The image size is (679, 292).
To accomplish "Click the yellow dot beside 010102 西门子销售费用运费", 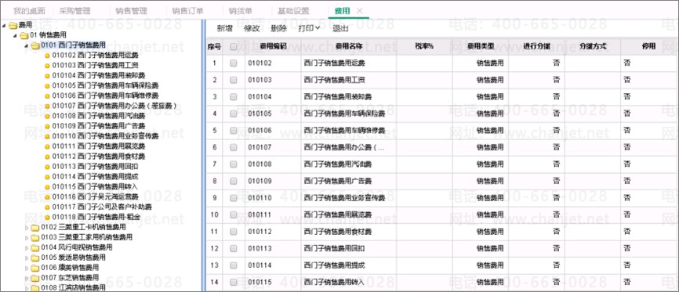I will (x=47, y=56).
